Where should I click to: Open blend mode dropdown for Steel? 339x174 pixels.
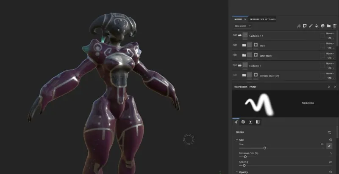pos(330,43)
